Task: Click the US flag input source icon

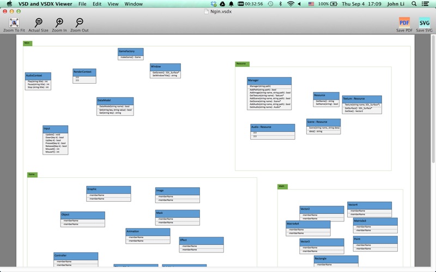Action: [311, 4]
